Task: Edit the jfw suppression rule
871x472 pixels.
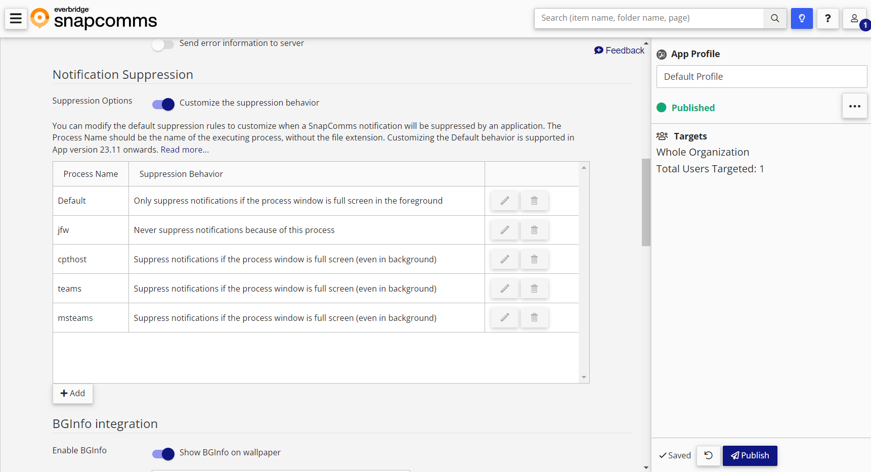Action: [505, 230]
